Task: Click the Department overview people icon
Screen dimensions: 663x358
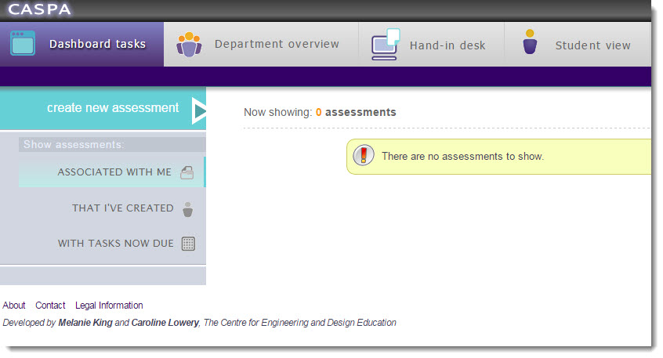Action: click(189, 44)
